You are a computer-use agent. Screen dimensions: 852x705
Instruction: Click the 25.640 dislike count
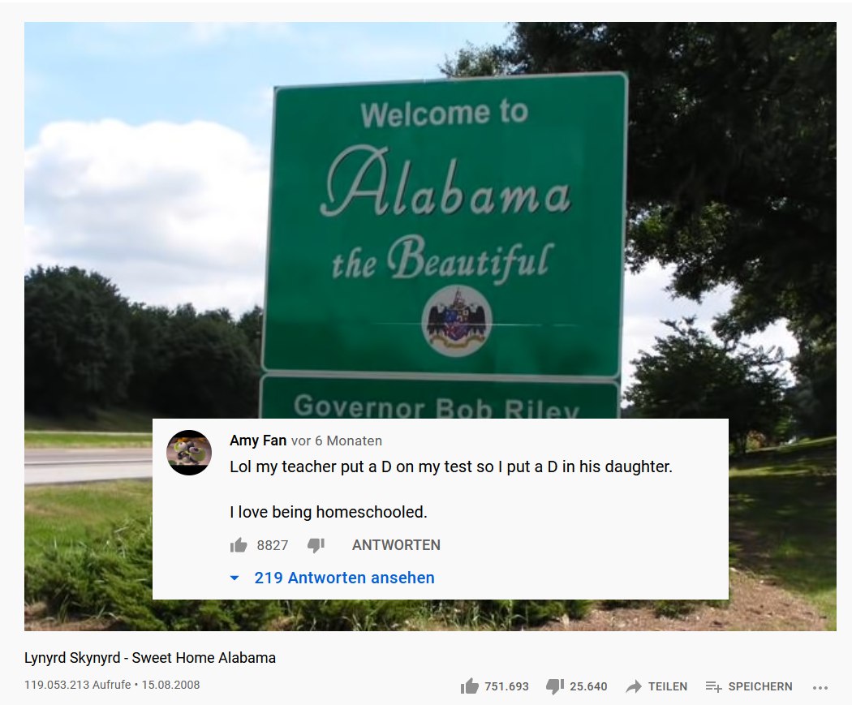tap(588, 686)
